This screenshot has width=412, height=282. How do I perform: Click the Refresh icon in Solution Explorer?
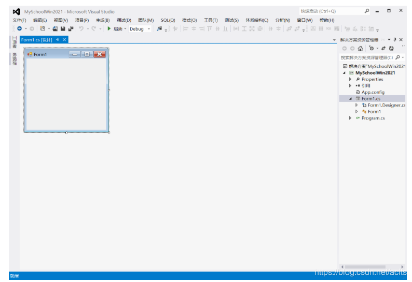point(391,49)
